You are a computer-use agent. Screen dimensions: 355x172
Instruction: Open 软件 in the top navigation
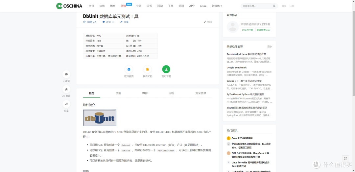tap(102, 6)
